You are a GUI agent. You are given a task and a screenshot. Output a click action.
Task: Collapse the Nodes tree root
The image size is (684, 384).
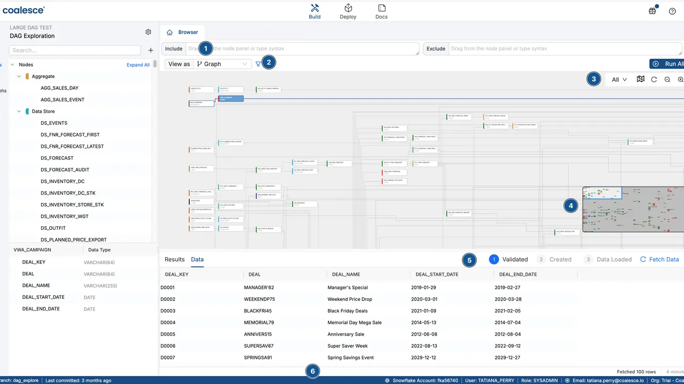12,65
